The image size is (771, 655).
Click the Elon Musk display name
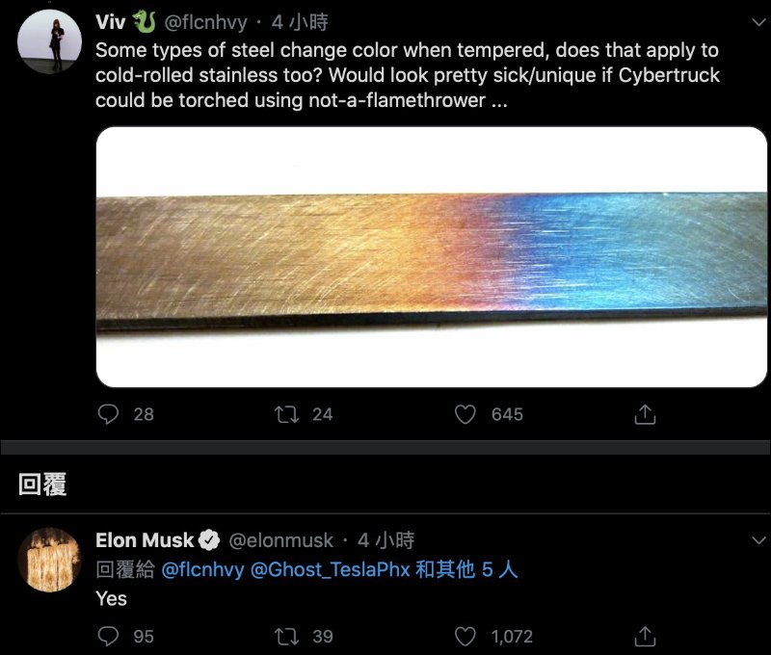point(145,540)
